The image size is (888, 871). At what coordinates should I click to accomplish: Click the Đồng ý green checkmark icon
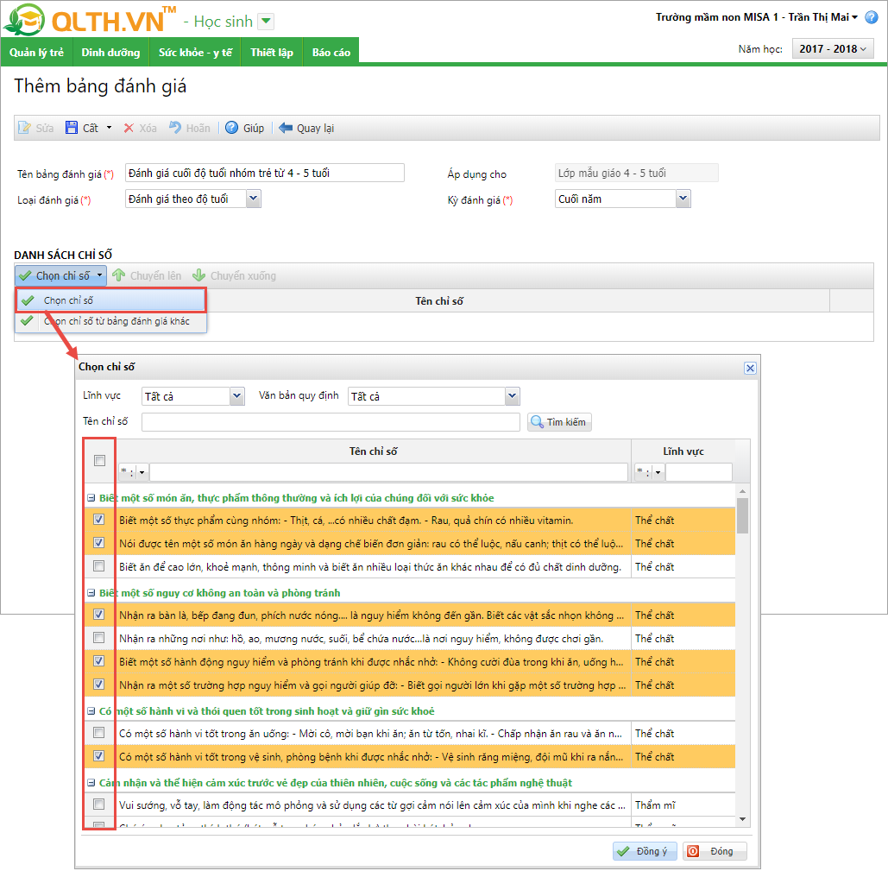[623, 851]
